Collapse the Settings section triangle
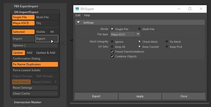 point(78,23)
